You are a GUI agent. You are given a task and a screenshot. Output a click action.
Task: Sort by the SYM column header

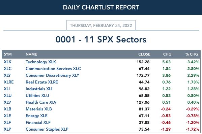(x=8, y=54)
